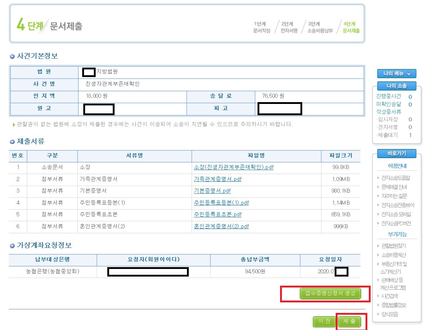The height and width of the screenshot is (330, 423).
Task: Click the 서류명 column header
Action: [135, 156]
